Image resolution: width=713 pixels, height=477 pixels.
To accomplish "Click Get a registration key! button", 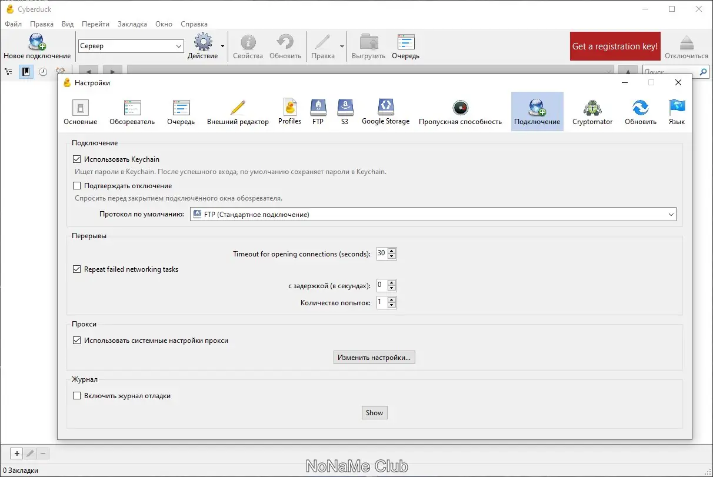I will [615, 46].
